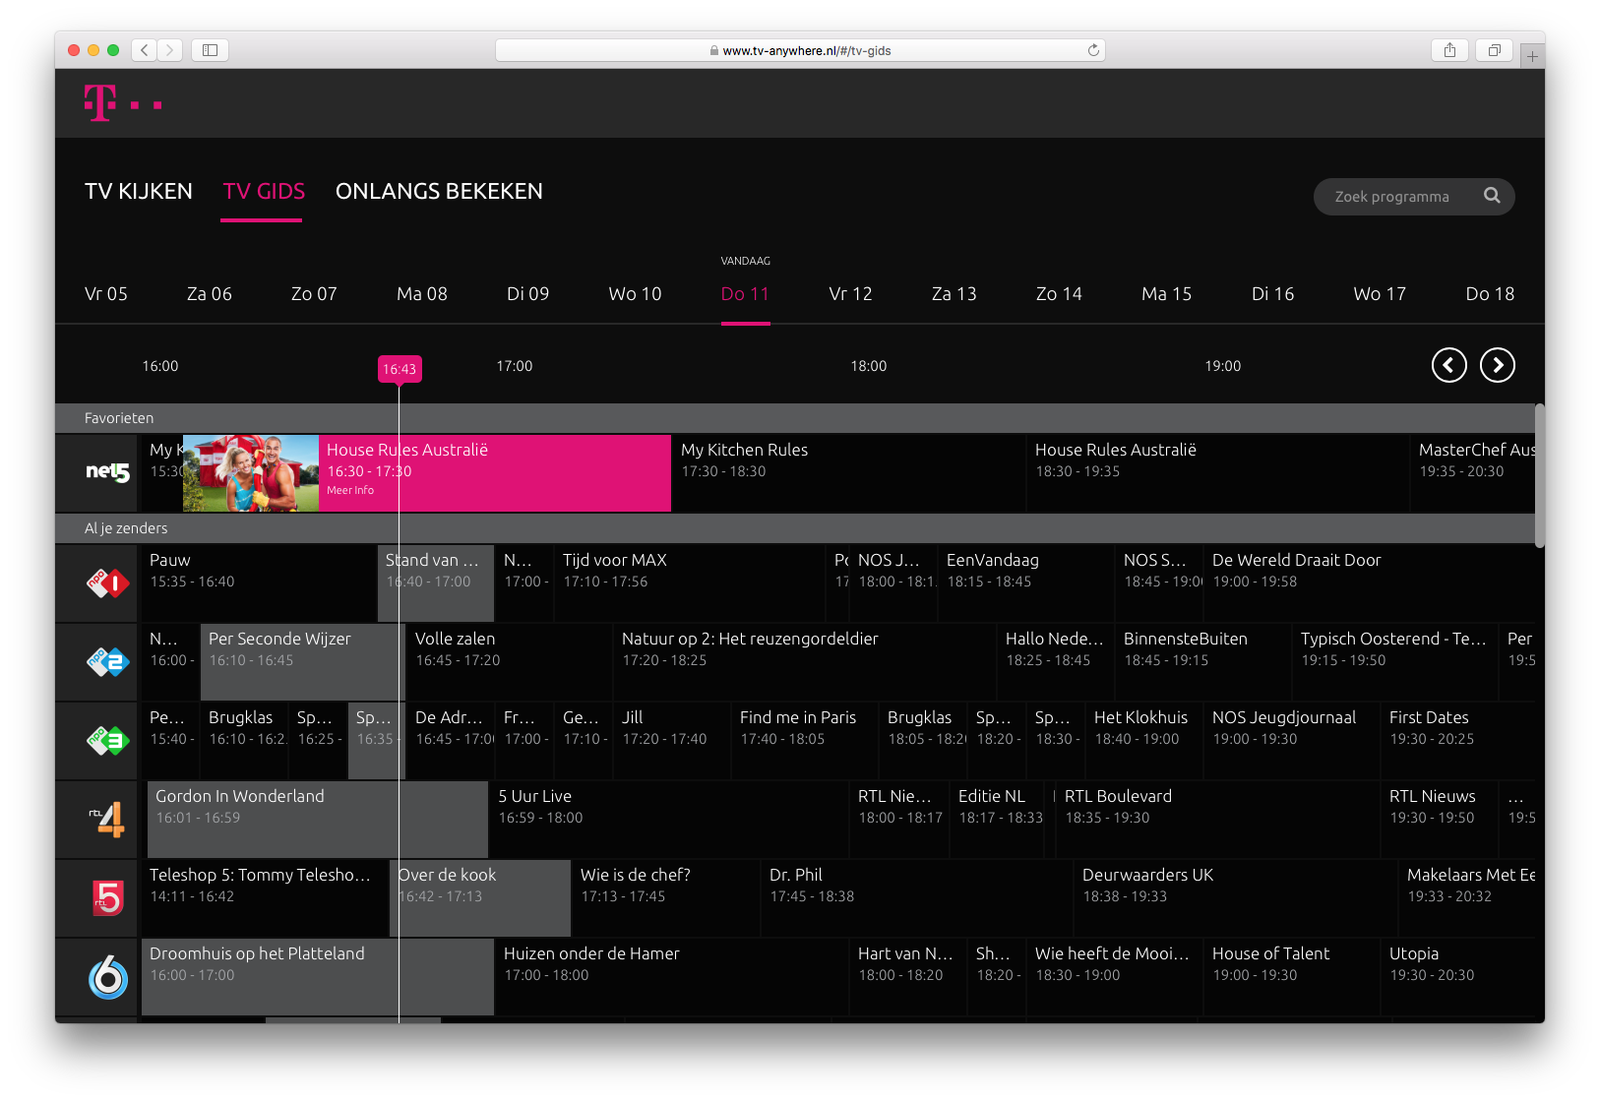Open the ONLANGS BEKEKEN tab

click(x=439, y=192)
